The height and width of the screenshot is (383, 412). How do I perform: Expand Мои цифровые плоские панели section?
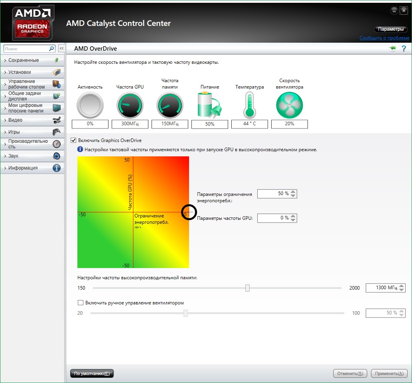point(5,108)
